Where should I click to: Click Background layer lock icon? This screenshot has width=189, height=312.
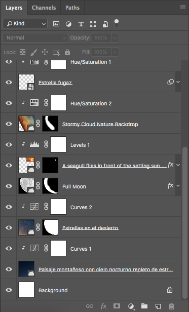coord(170,290)
